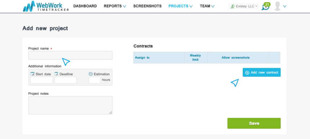Click the Add new contract button

pyautogui.click(x=261, y=72)
